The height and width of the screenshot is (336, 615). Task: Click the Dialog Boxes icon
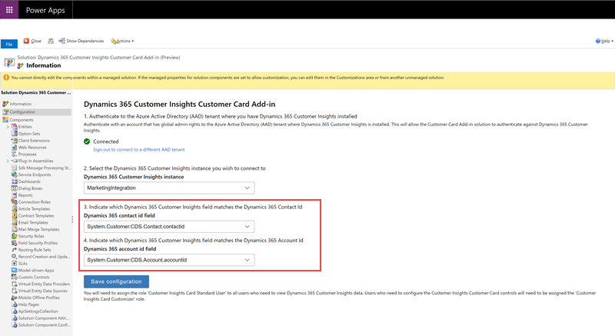pyautogui.click(x=15, y=188)
